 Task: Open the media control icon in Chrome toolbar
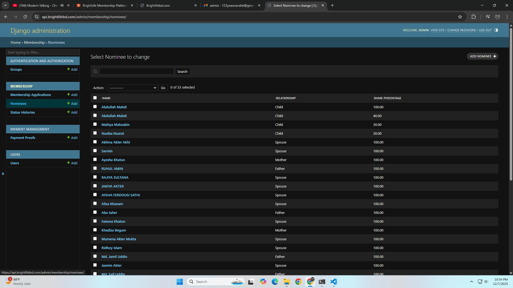(488, 17)
